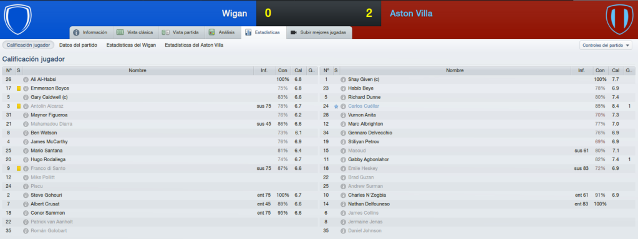Show Datos del partido view
638x239 pixels.
(78, 45)
